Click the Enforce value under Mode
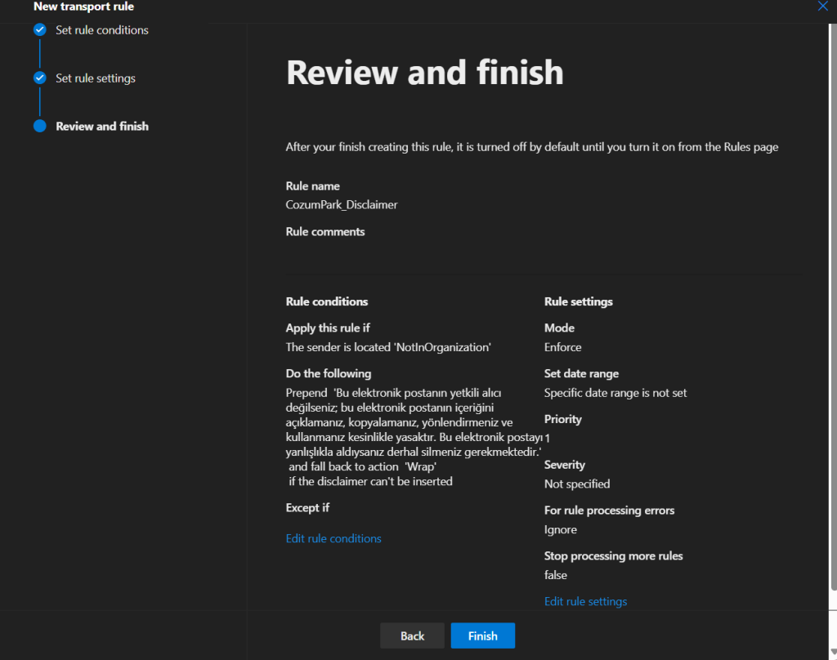Viewport: 837px width, 660px height. click(x=562, y=347)
